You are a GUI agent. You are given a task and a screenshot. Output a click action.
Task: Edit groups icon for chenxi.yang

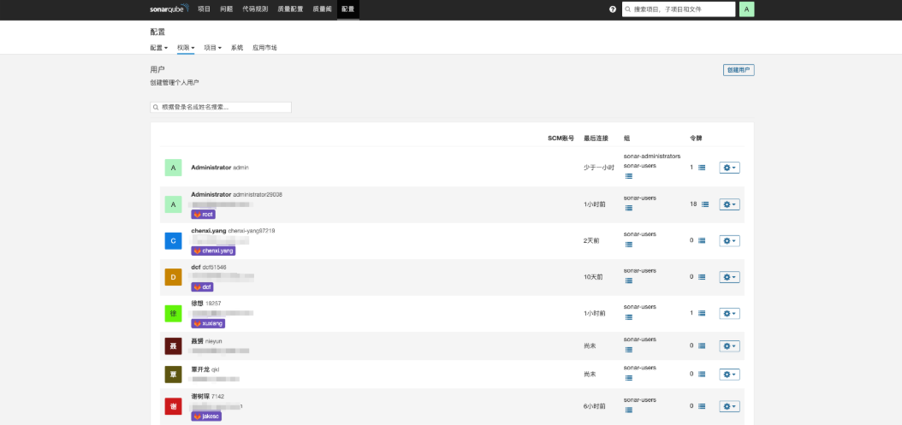(629, 245)
